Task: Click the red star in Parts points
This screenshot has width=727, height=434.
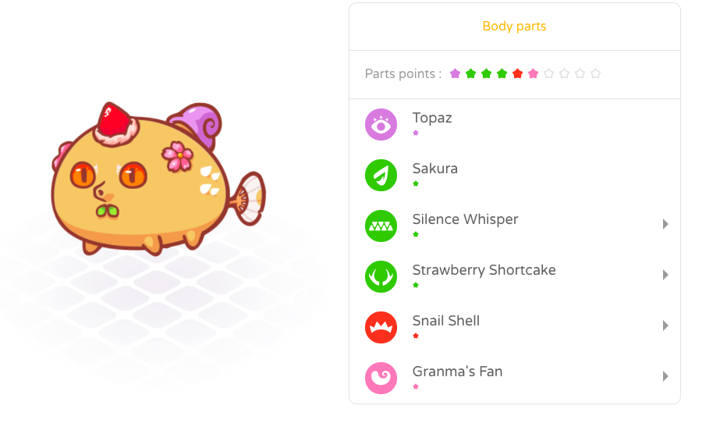Action: (517, 73)
